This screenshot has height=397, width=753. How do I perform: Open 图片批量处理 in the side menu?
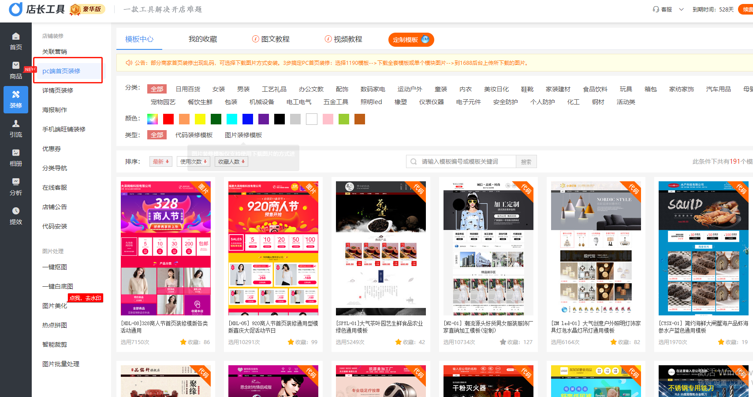click(61, 364)
